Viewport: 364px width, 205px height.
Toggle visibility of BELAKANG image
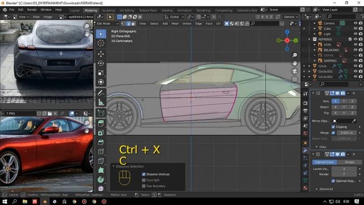[355, 50]
